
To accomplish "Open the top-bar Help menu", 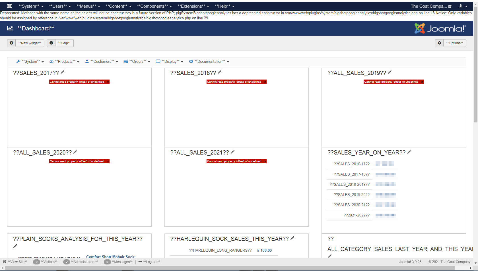I will click(225, 6).
